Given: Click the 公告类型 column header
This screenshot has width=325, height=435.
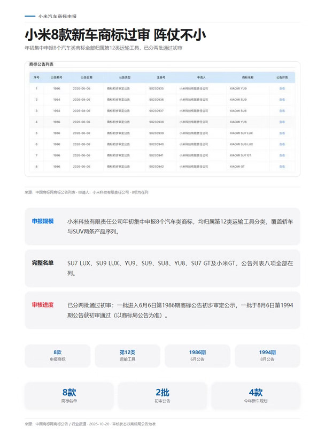Looking at the screenshot, I should coord(125,77).
